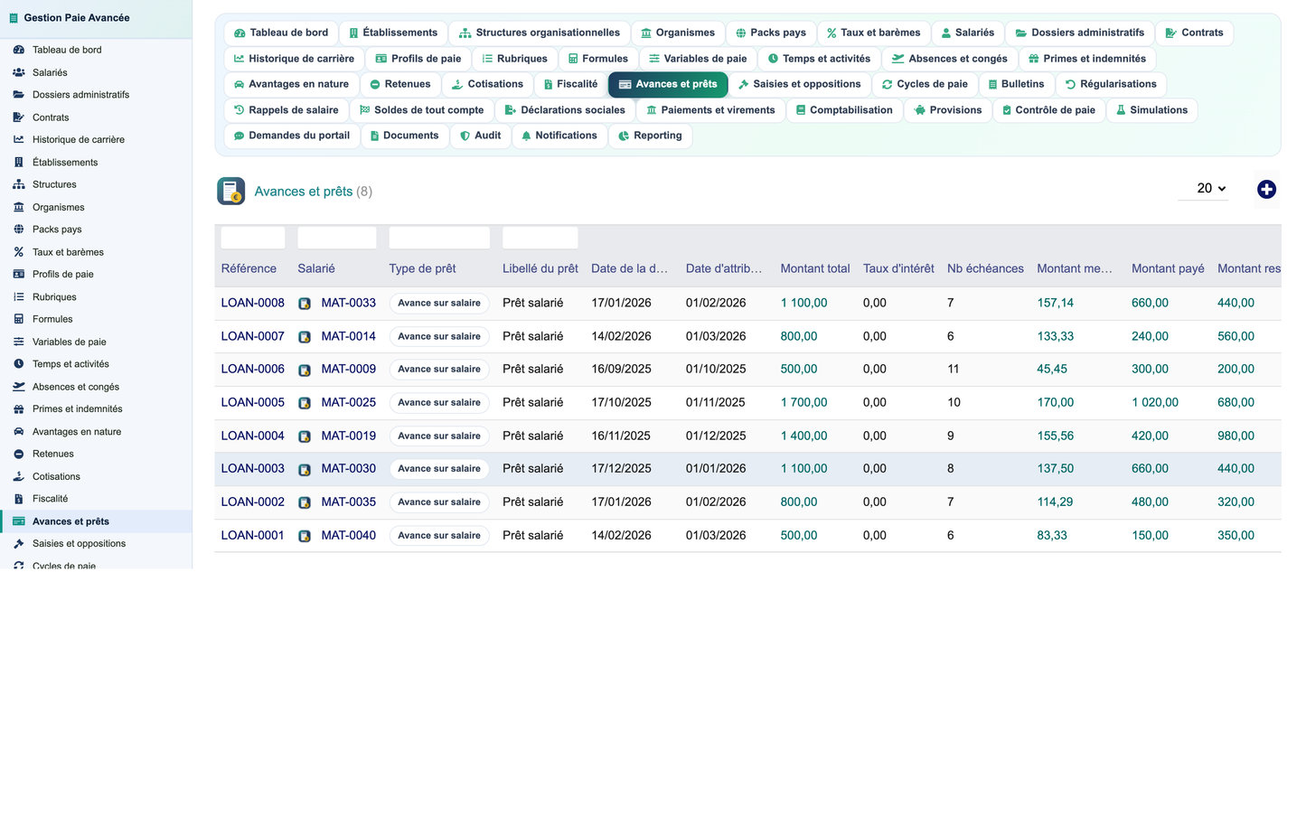Open loan reference LOAN-0003
This screenshot has height=816, width=1306.
pyautogui.click(x=252, y=469)
